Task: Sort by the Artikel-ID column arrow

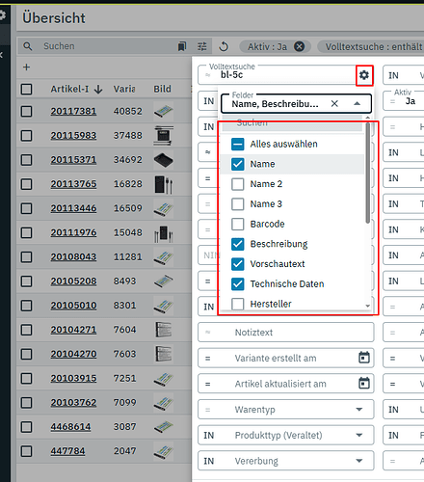Action: (x=98, y=90)
